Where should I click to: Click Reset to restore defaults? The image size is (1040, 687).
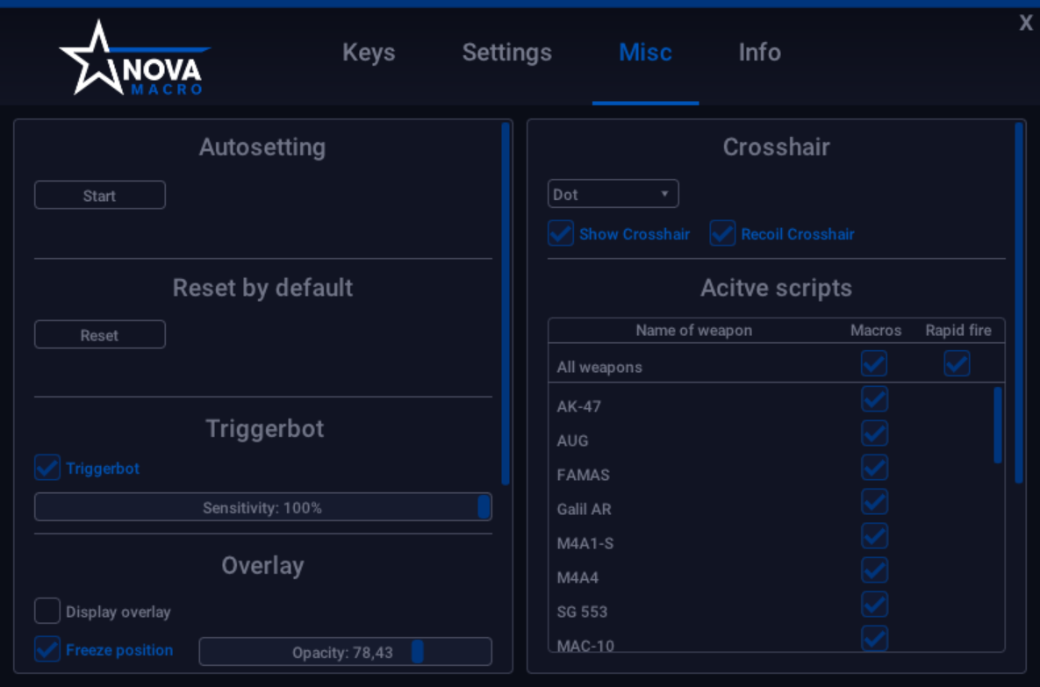pos(99,334)
